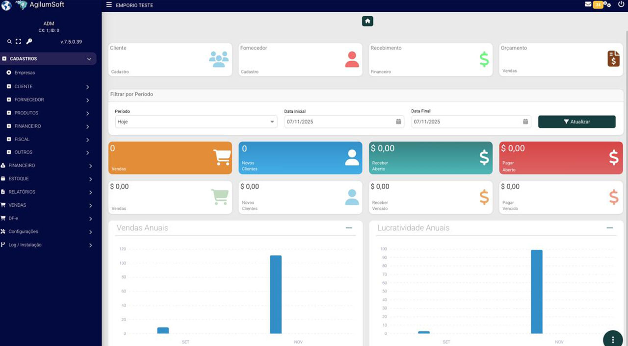Open the mail envelope icon in header
628x346 pixels.
(588, 4)
